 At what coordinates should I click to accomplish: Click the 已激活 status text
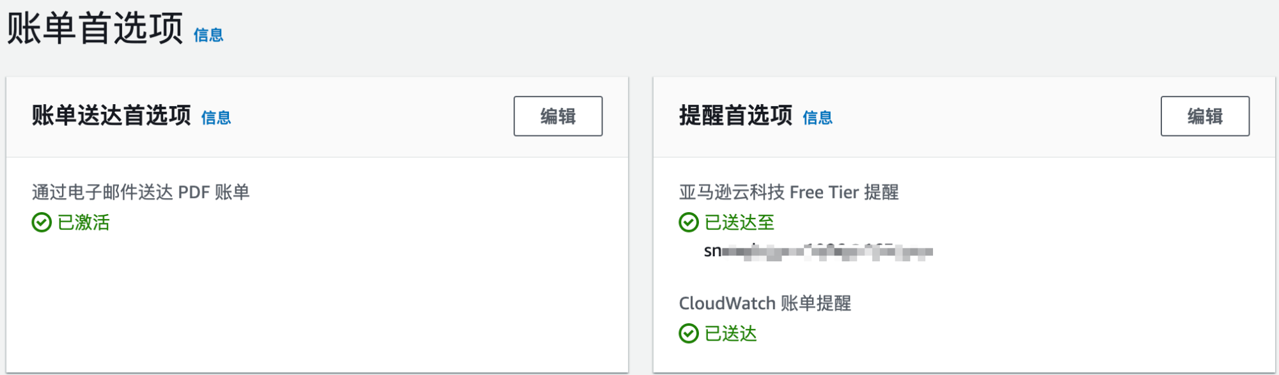point(84,222)
